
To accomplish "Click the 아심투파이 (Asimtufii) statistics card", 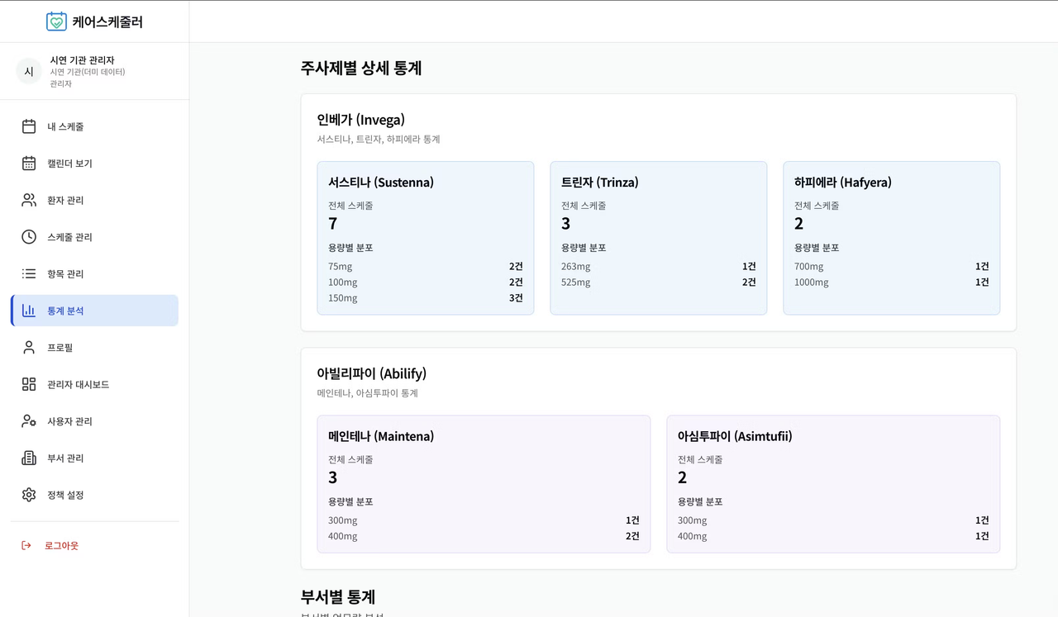I will click(x=832, y=484).
